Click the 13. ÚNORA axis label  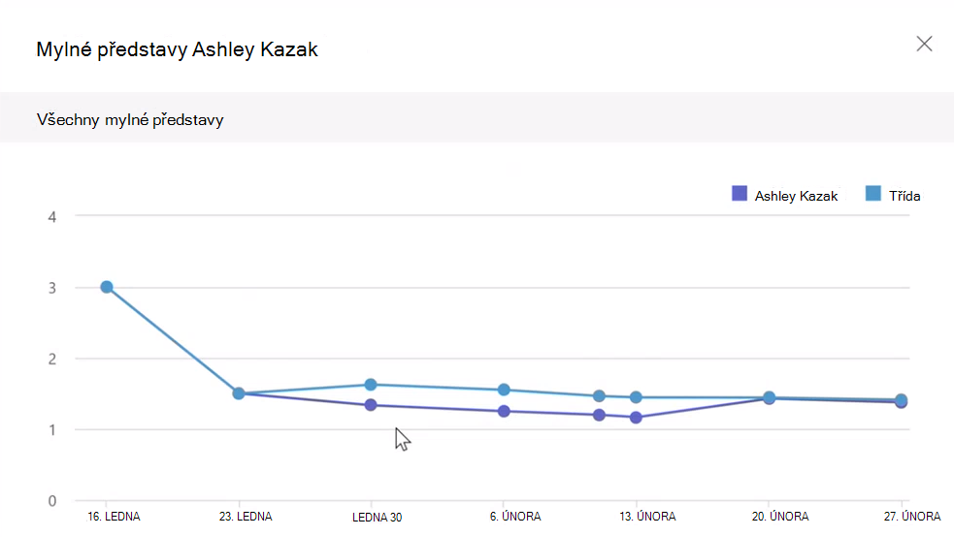click(647, 517)
